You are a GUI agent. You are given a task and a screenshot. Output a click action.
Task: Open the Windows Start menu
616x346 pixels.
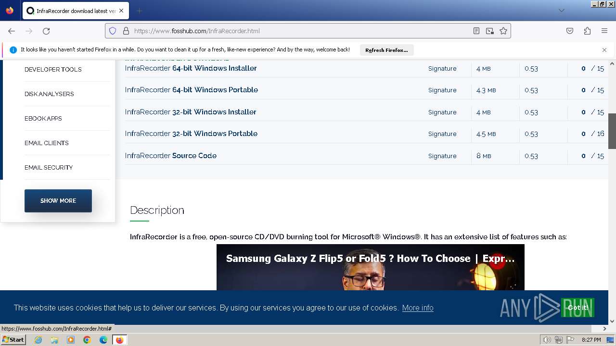(13, 339)
